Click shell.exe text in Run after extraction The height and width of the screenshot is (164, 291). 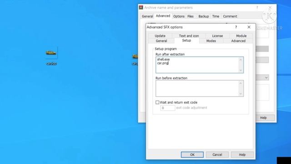pos(163,59)
